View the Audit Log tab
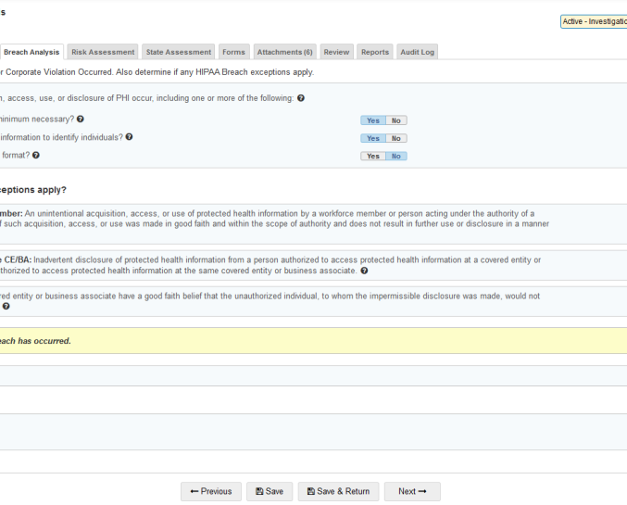The width and height of the screenshot is (627, 505). (417, 52)
